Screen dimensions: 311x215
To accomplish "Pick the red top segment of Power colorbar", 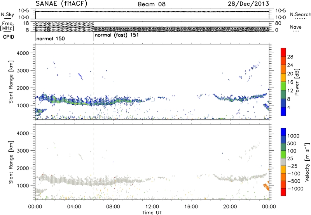I will pyautogui.click(x=283, y=52).
